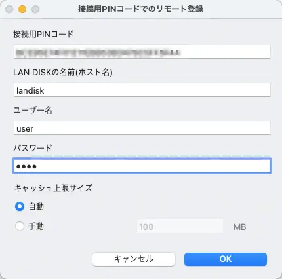Click the ユーザー名 label

[33, 110]
